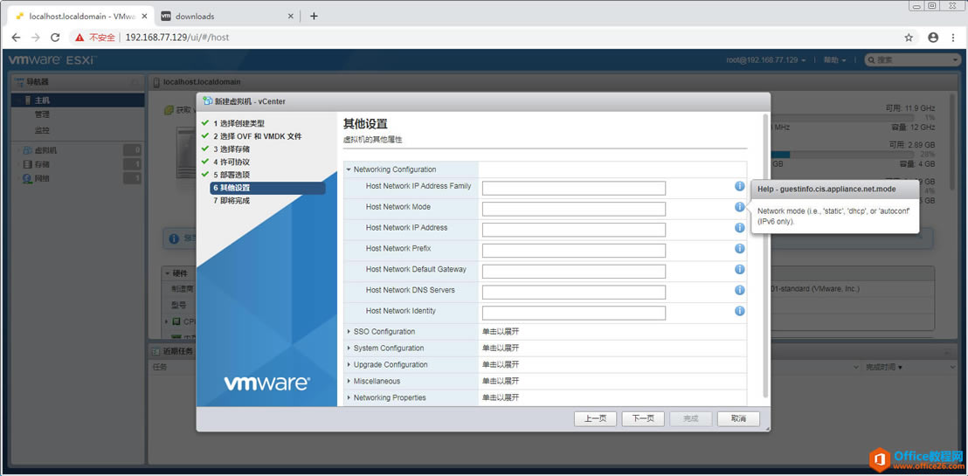Expand the Miscellaneous section

349,381
